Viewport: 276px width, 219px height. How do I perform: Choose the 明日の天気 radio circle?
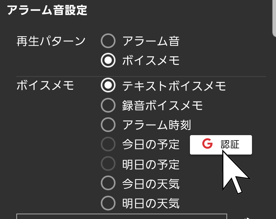108,203
